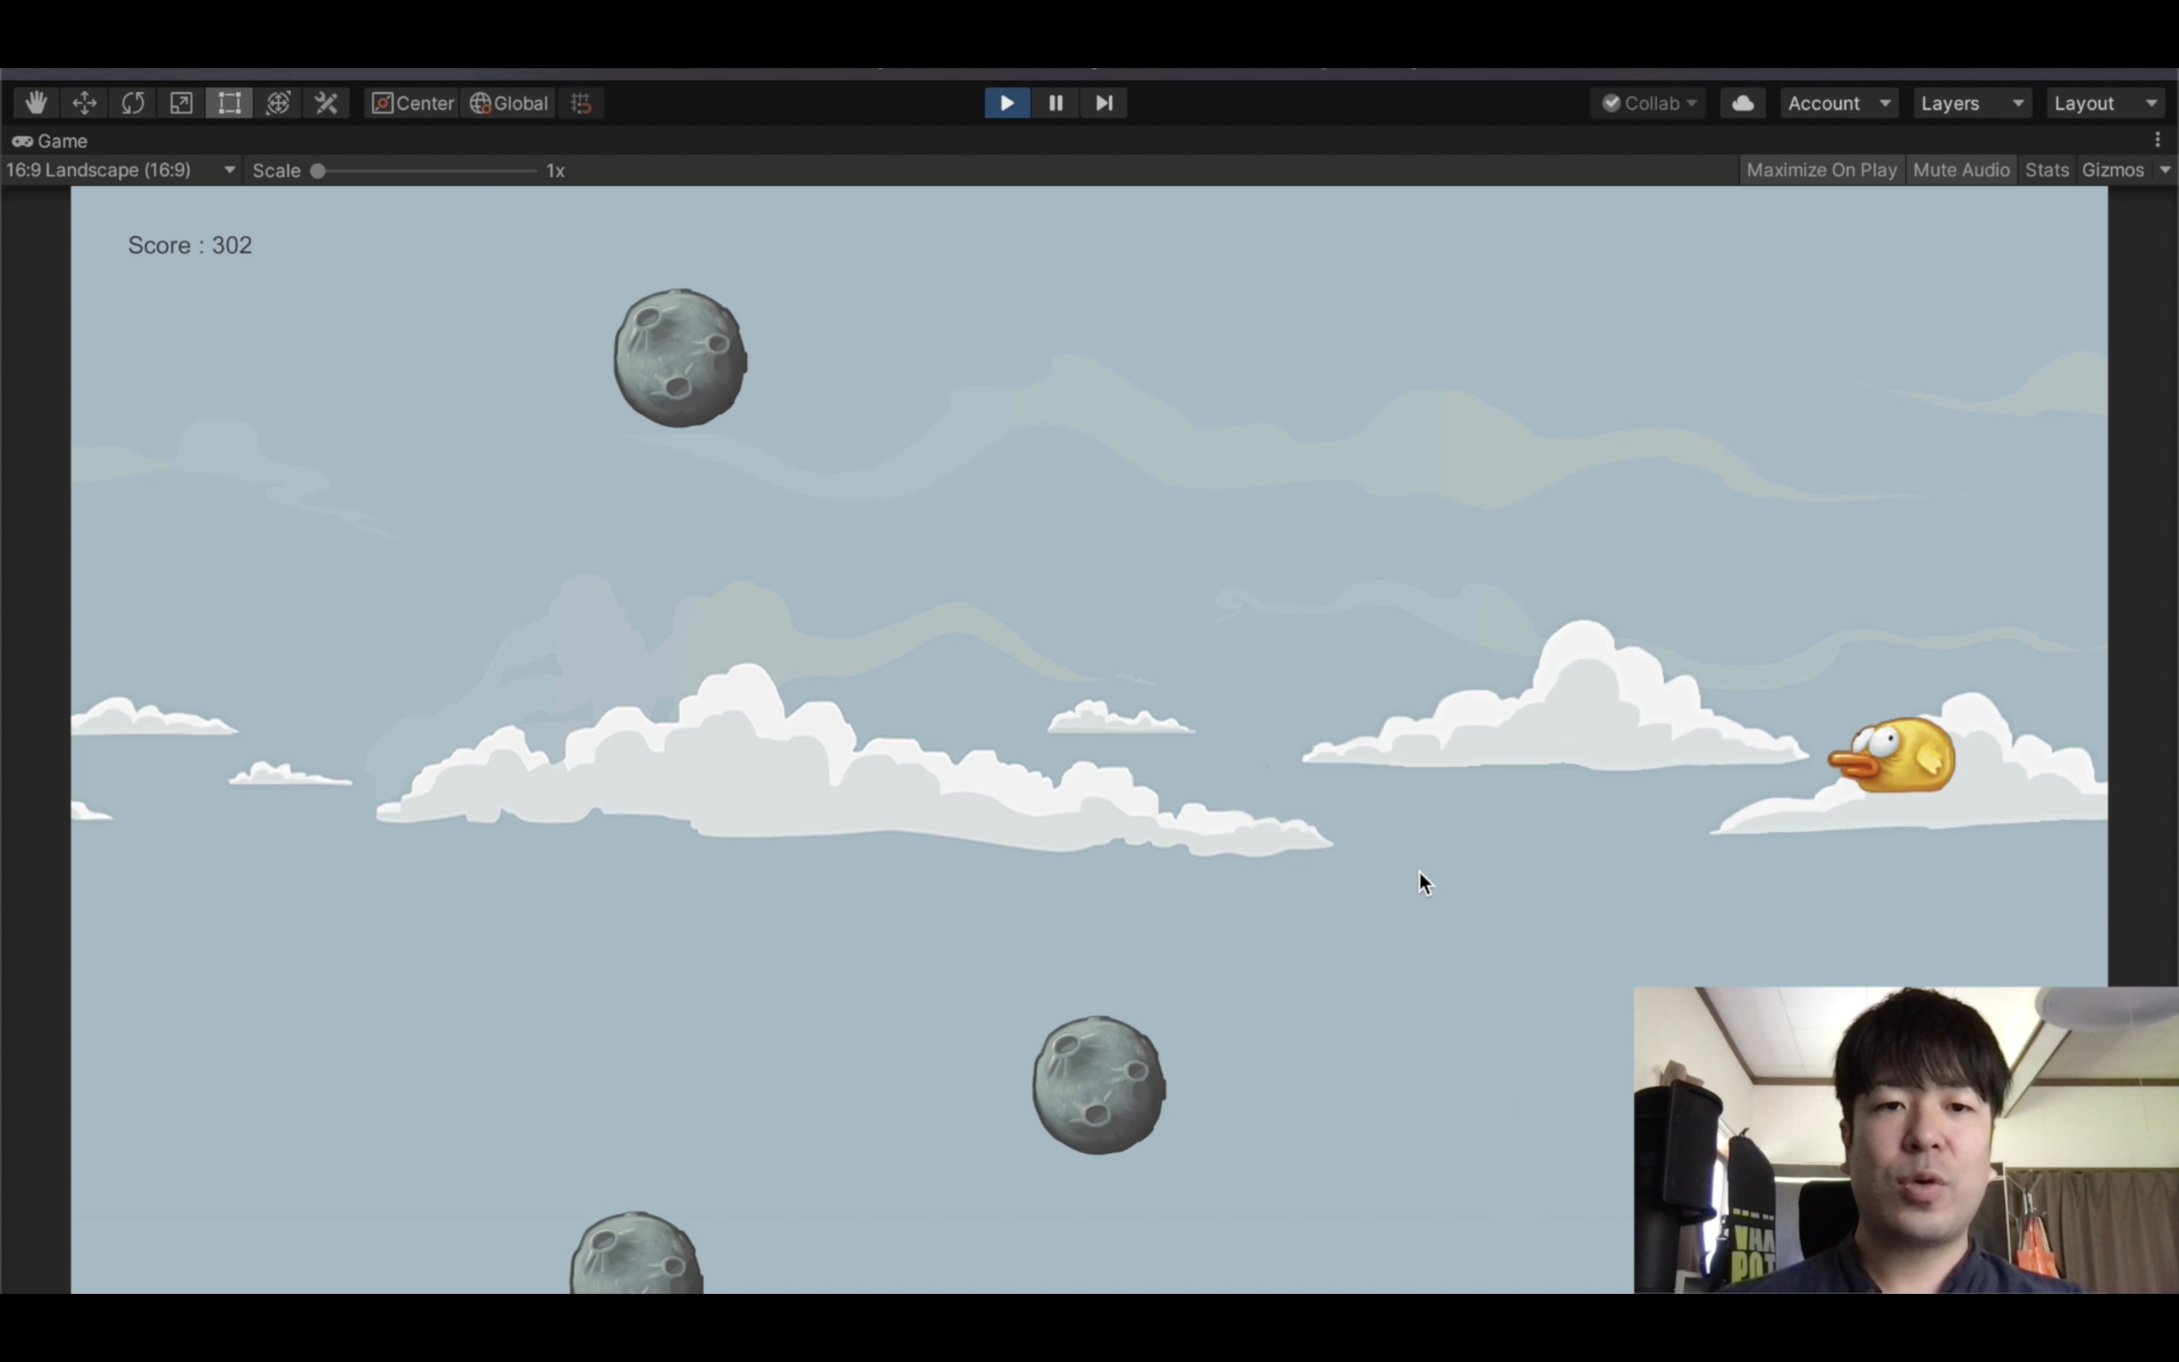The image size is (2179, 1362).
Task: Switch to the Game tab
Action: 51,141
